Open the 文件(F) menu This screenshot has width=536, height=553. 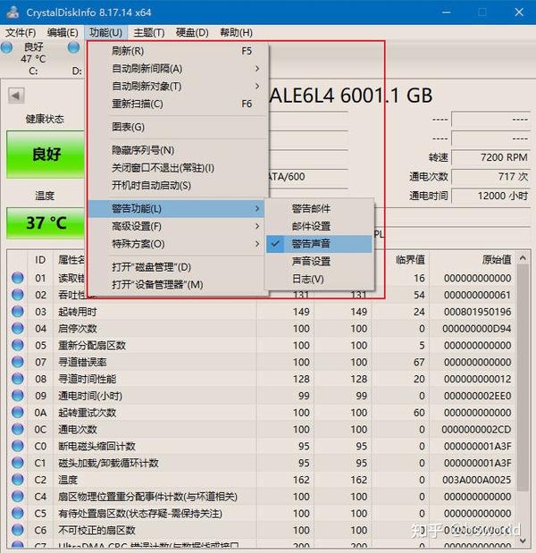pos(21,32)
